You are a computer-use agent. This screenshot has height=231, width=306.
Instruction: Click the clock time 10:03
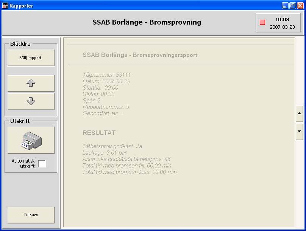click(x=282, y=20)
